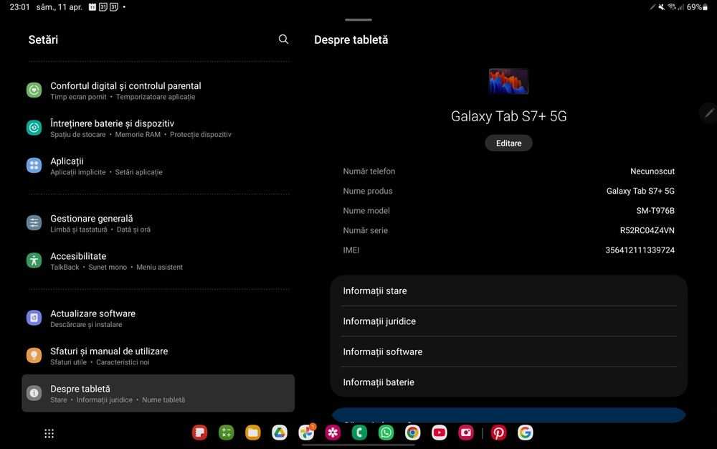Tap the Accesibilitate person icon
The image size is (717, 449).
34,260
